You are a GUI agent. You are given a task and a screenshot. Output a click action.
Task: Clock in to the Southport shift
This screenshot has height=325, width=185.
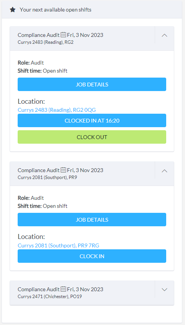(92, 256)
